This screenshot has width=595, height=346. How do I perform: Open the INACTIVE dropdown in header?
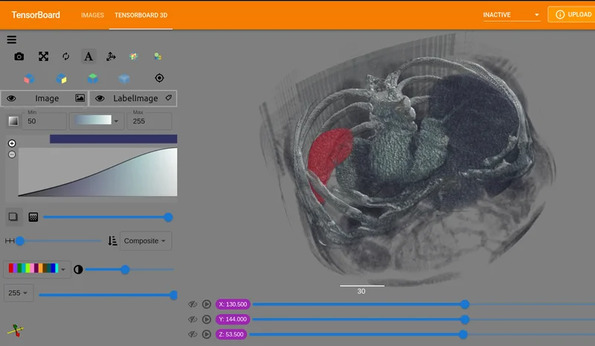coord(512,15)
